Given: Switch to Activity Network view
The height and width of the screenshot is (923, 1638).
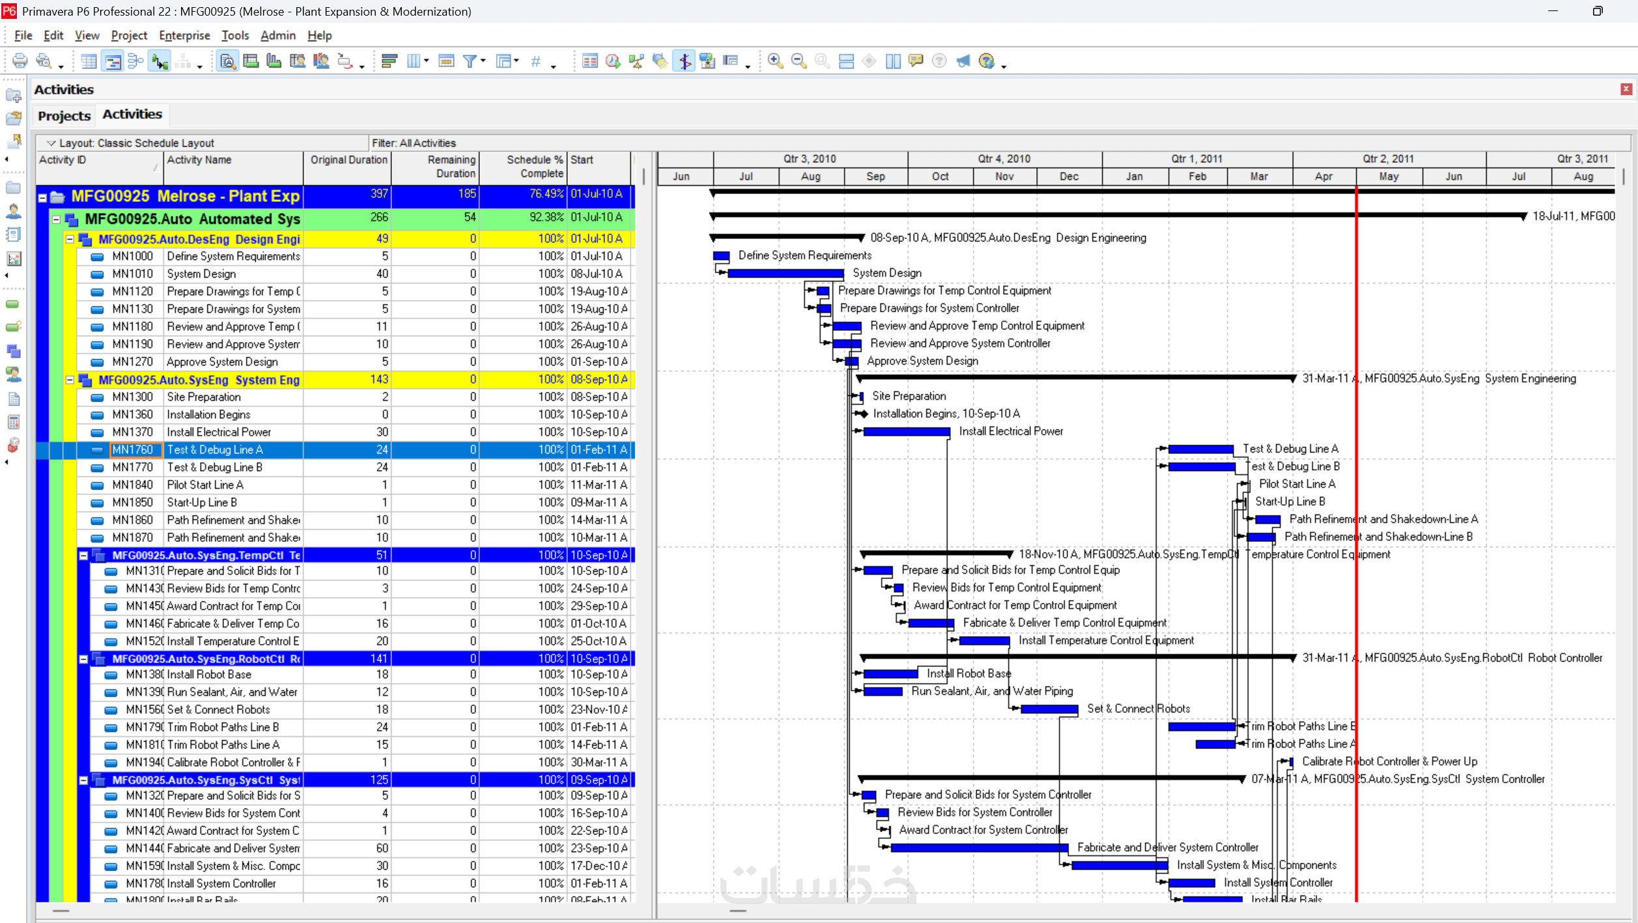Looking at the screenshot, I should click(x=135, y=61).
